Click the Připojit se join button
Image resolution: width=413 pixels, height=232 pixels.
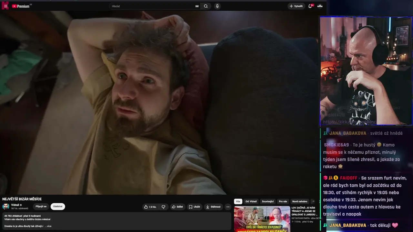41,207
